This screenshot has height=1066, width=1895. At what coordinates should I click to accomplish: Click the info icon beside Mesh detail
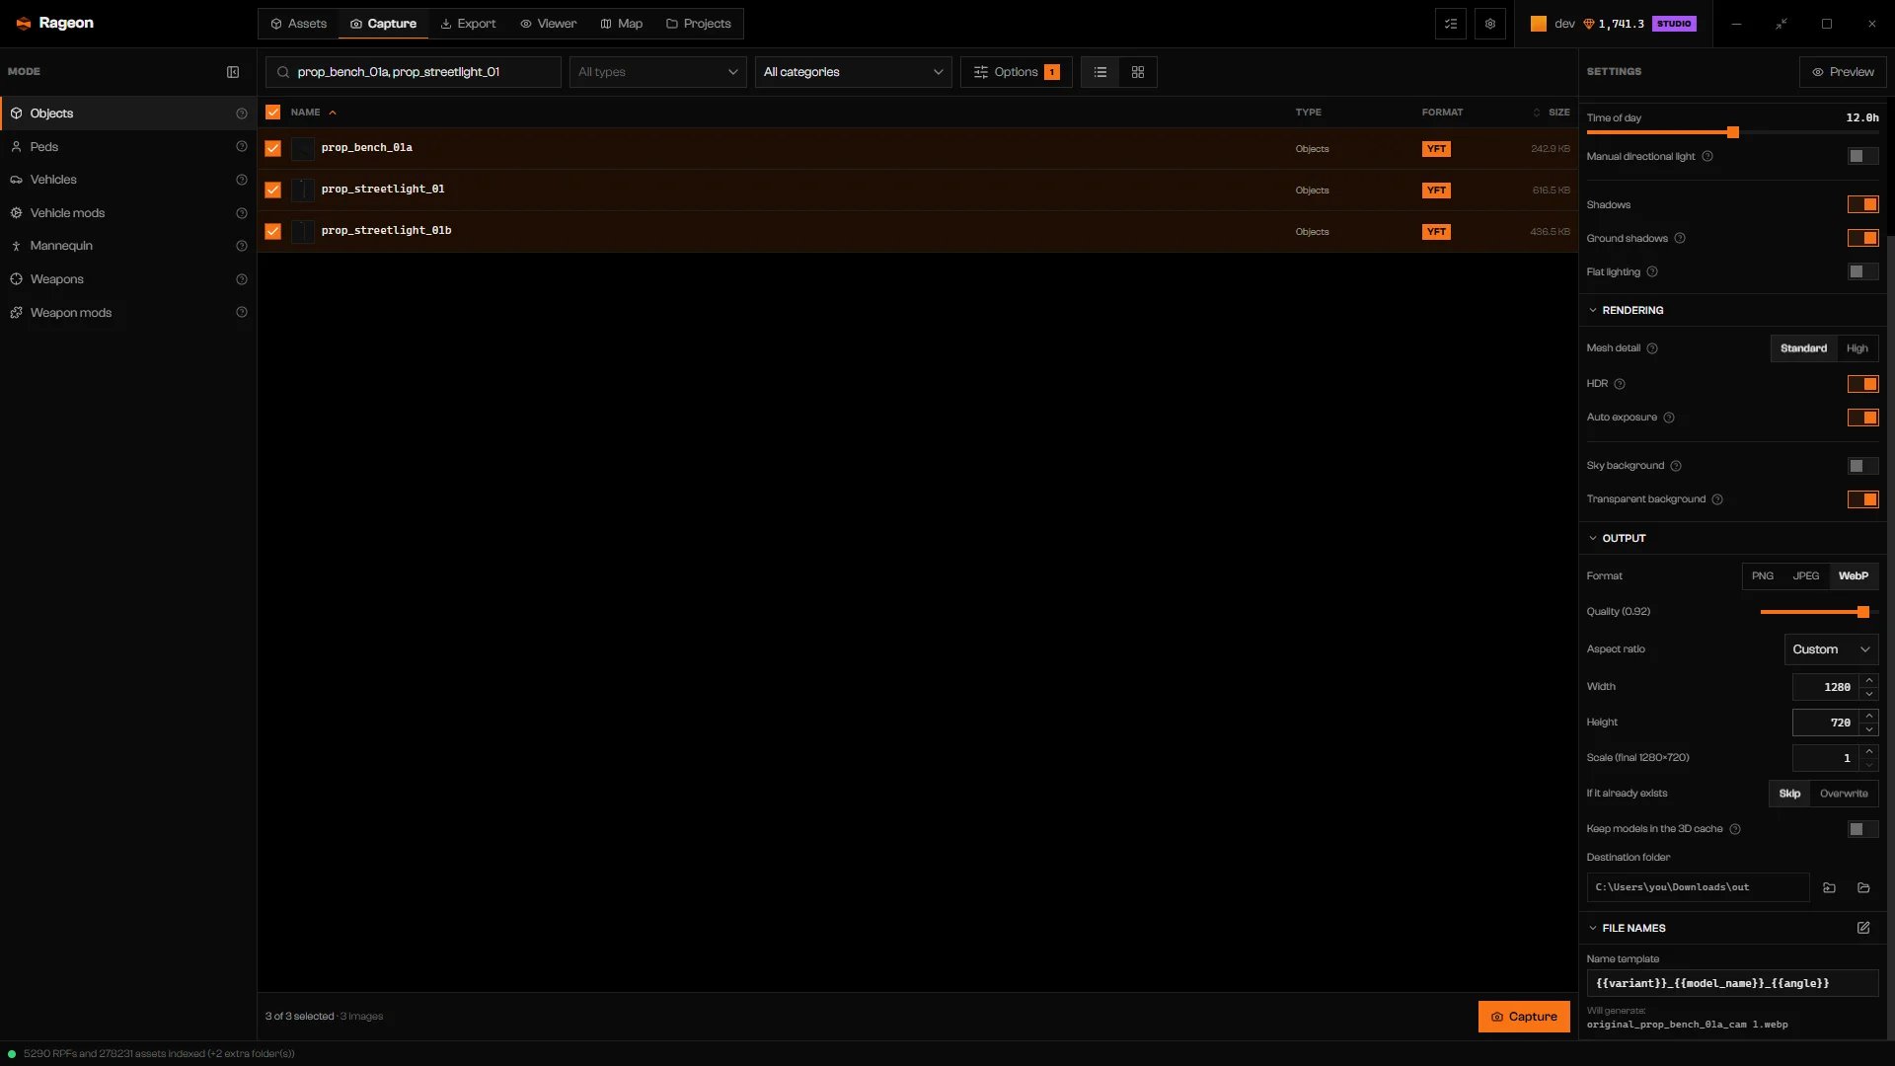point(1652,348)
